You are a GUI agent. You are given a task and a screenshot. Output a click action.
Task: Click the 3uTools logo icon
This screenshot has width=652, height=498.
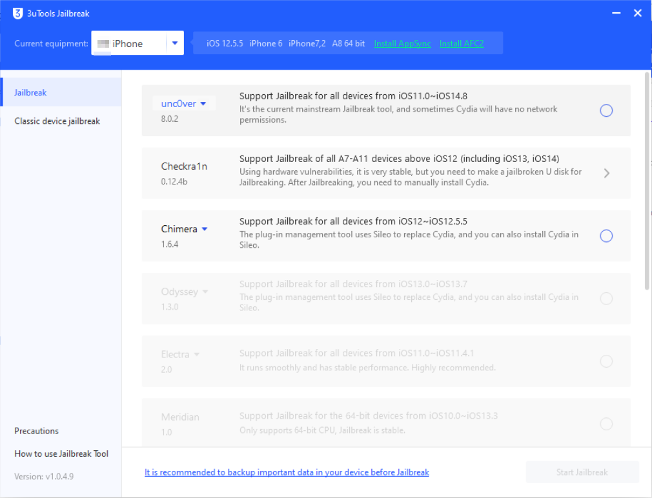[x=17, y=14]
